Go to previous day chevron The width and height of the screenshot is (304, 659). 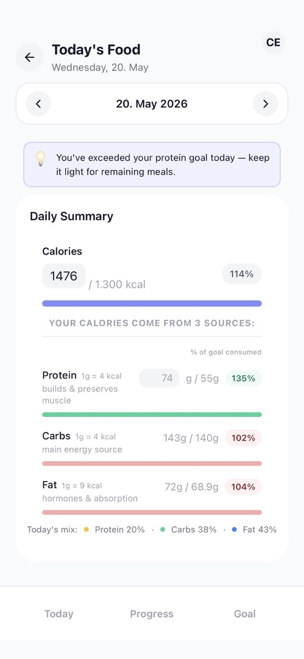click(x=38, y=104)
